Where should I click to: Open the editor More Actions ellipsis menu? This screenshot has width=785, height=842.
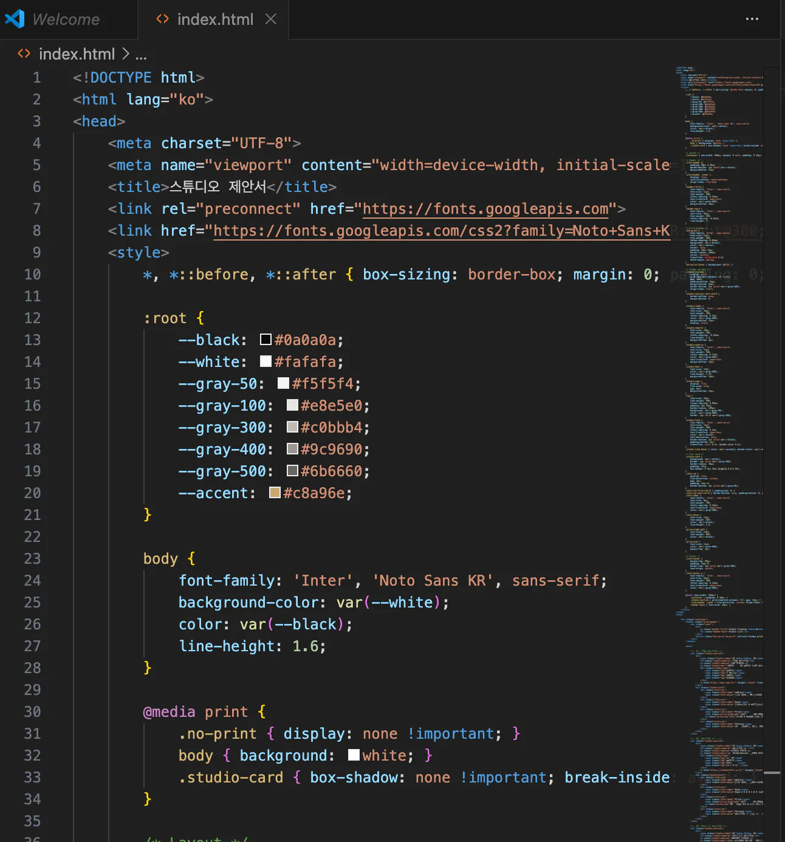tap(752, 19)
